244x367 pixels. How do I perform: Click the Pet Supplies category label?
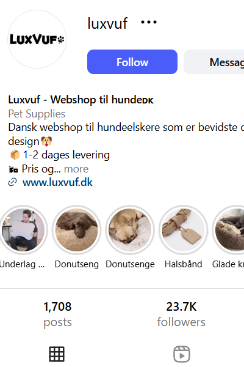pyautogui.click(x=37, y=114)
